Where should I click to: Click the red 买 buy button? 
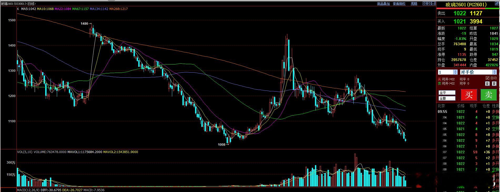pos(469,95)
